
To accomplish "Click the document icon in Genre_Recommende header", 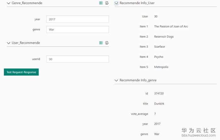I will pos(107,3).
